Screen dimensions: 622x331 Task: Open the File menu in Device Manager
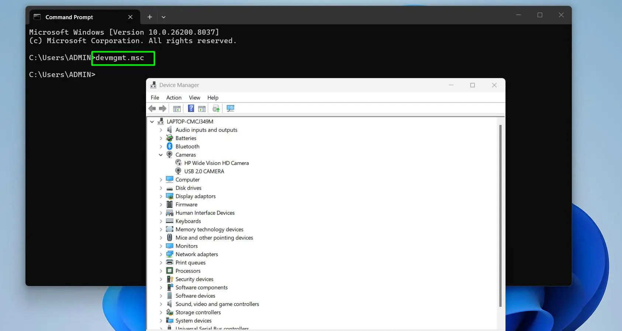pyautogui.click(x=155, y=97)
